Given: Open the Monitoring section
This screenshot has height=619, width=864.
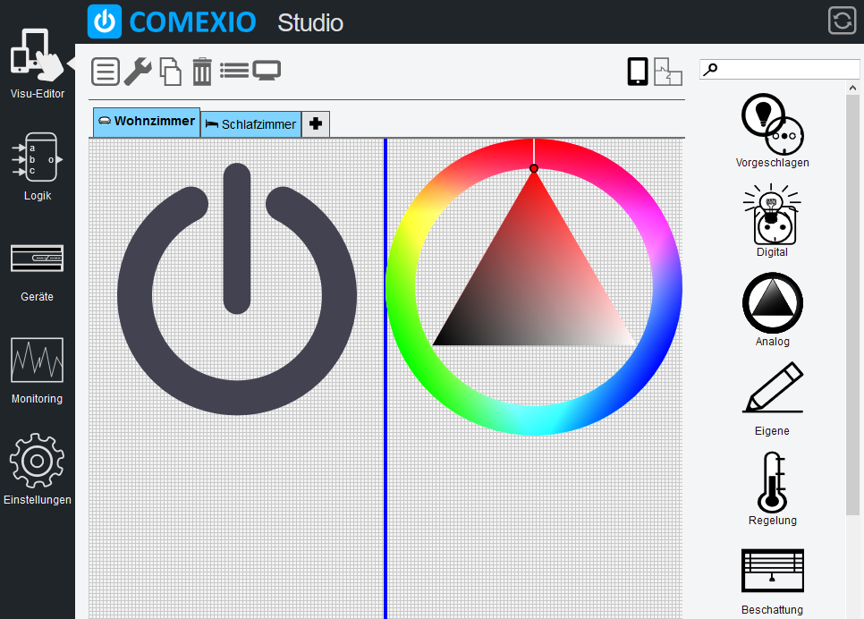Looking at the screenshot, I should point(37,371).
